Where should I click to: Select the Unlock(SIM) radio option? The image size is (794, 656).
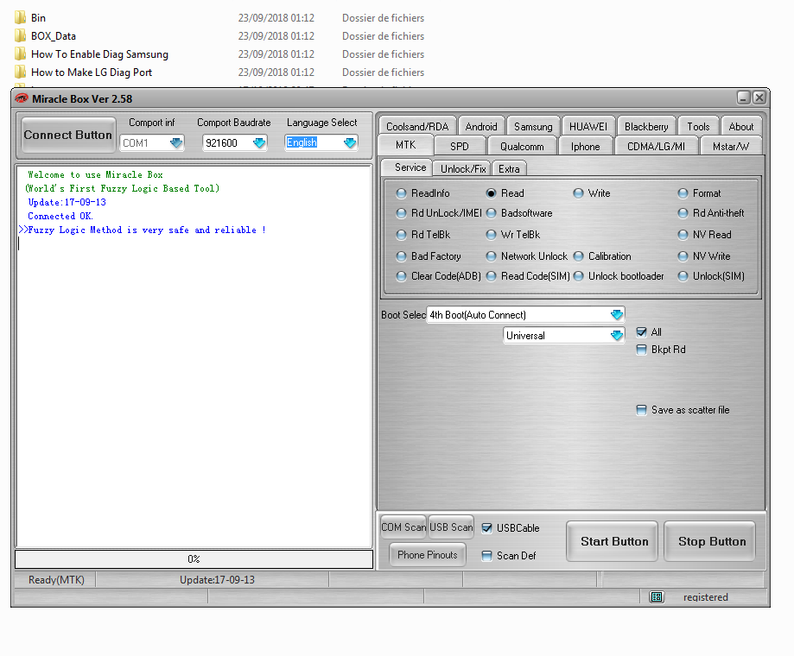point(683,276)
